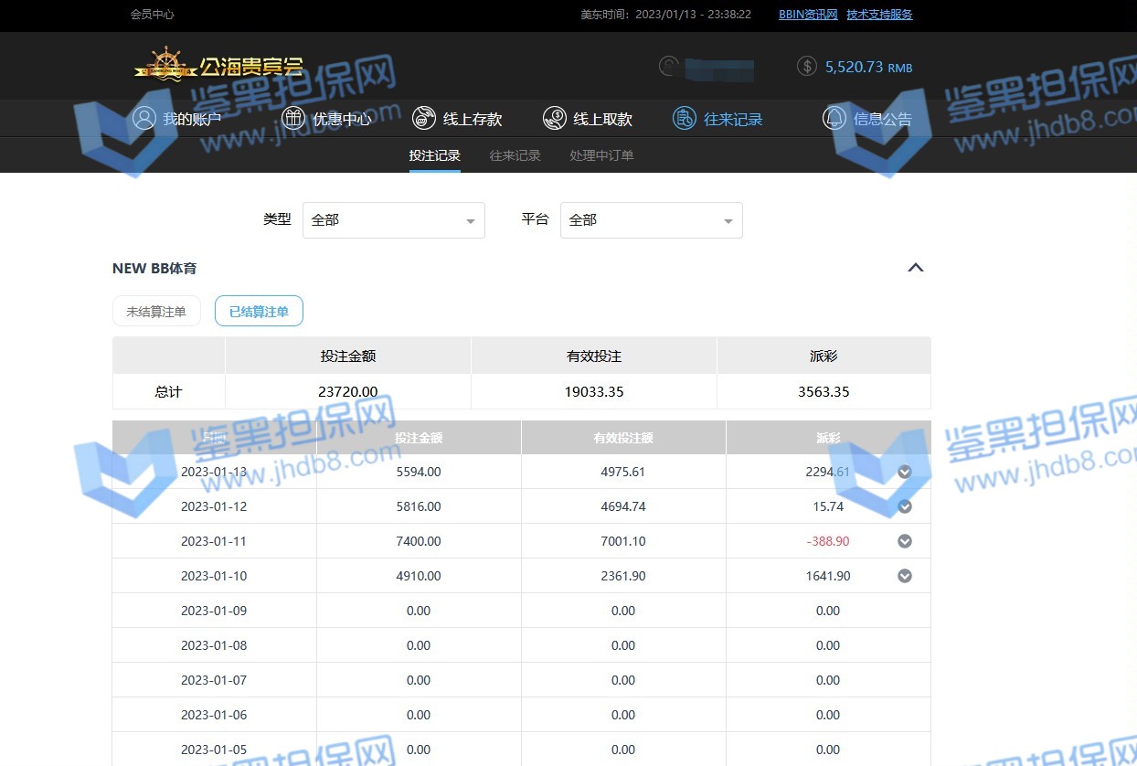
Task: Open the 平台 platform dropdown
Action: (651, 220)
